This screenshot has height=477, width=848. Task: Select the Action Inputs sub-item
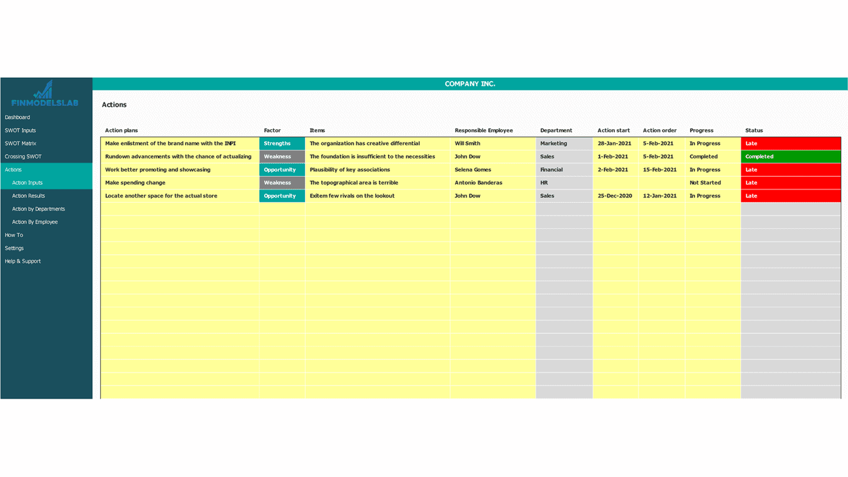tap(27, 183)
